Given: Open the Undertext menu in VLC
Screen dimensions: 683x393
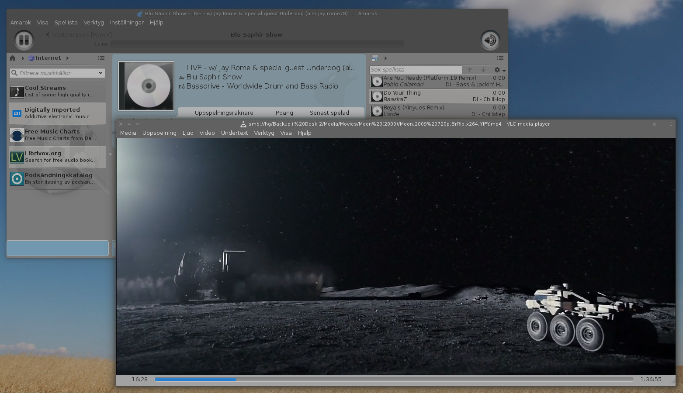Looking at the screenshot, I should pos(234,133).
